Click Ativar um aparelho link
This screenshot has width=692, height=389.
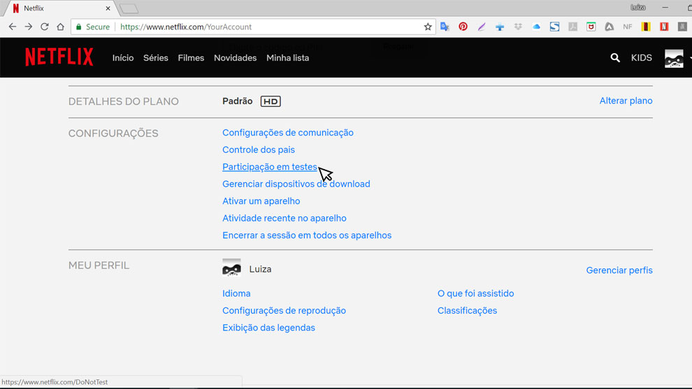[x=261, y=201]
